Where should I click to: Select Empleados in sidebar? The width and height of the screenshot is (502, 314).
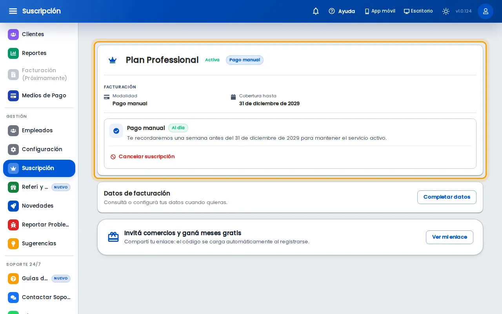coord(39,130)
